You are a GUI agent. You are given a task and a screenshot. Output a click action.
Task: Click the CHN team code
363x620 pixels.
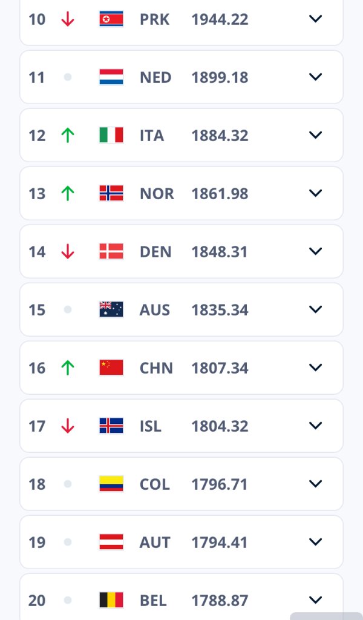point(156,368)
